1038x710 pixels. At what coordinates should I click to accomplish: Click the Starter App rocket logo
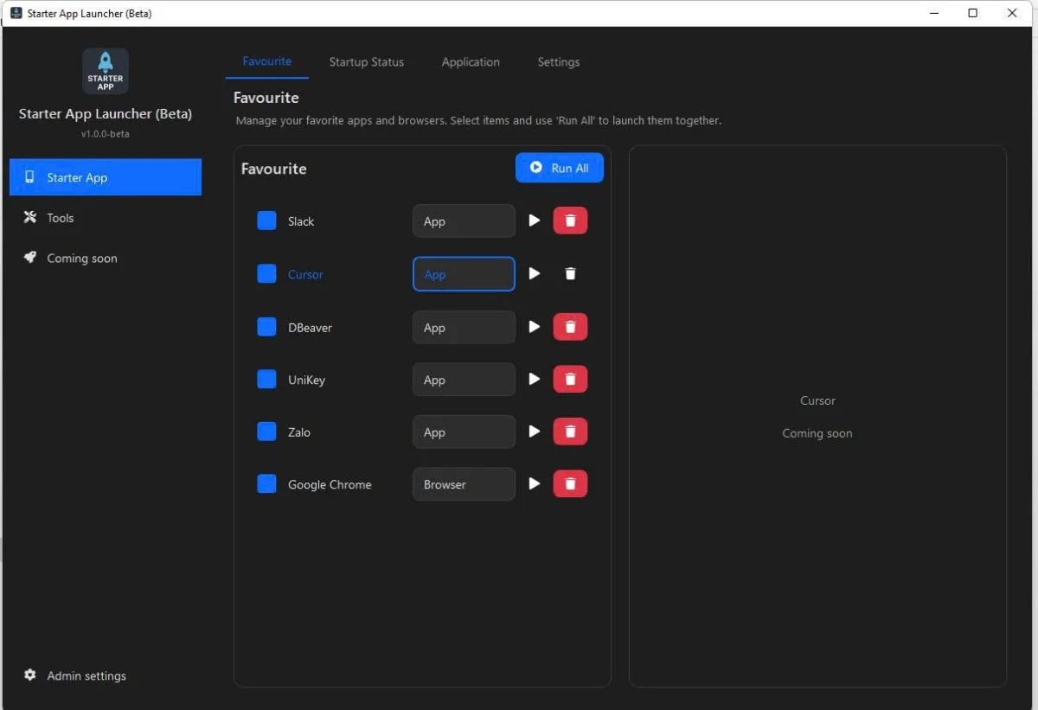105,70
